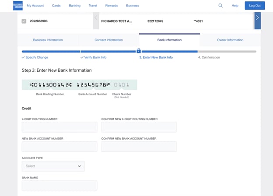Screen dimensions: 273x196
Task: Click the American Express logo
Action: [x=18, y=6]
